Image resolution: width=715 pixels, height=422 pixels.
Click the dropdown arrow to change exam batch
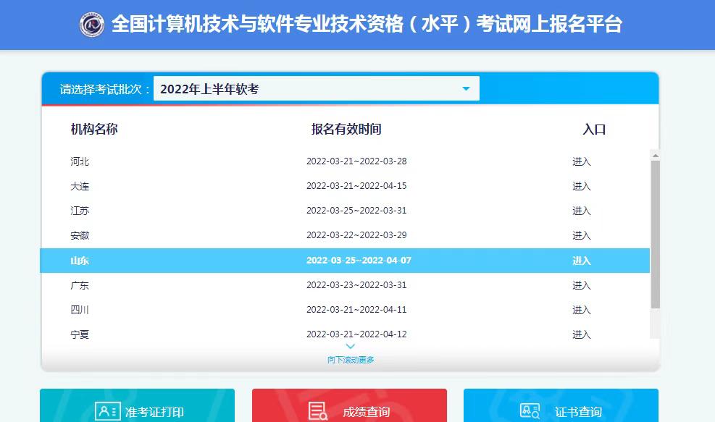(x=466, y=88)
